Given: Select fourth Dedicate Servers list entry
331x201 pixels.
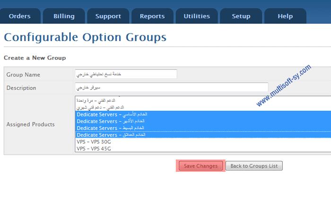Looking at the screenshot, I should click(203, 135).
